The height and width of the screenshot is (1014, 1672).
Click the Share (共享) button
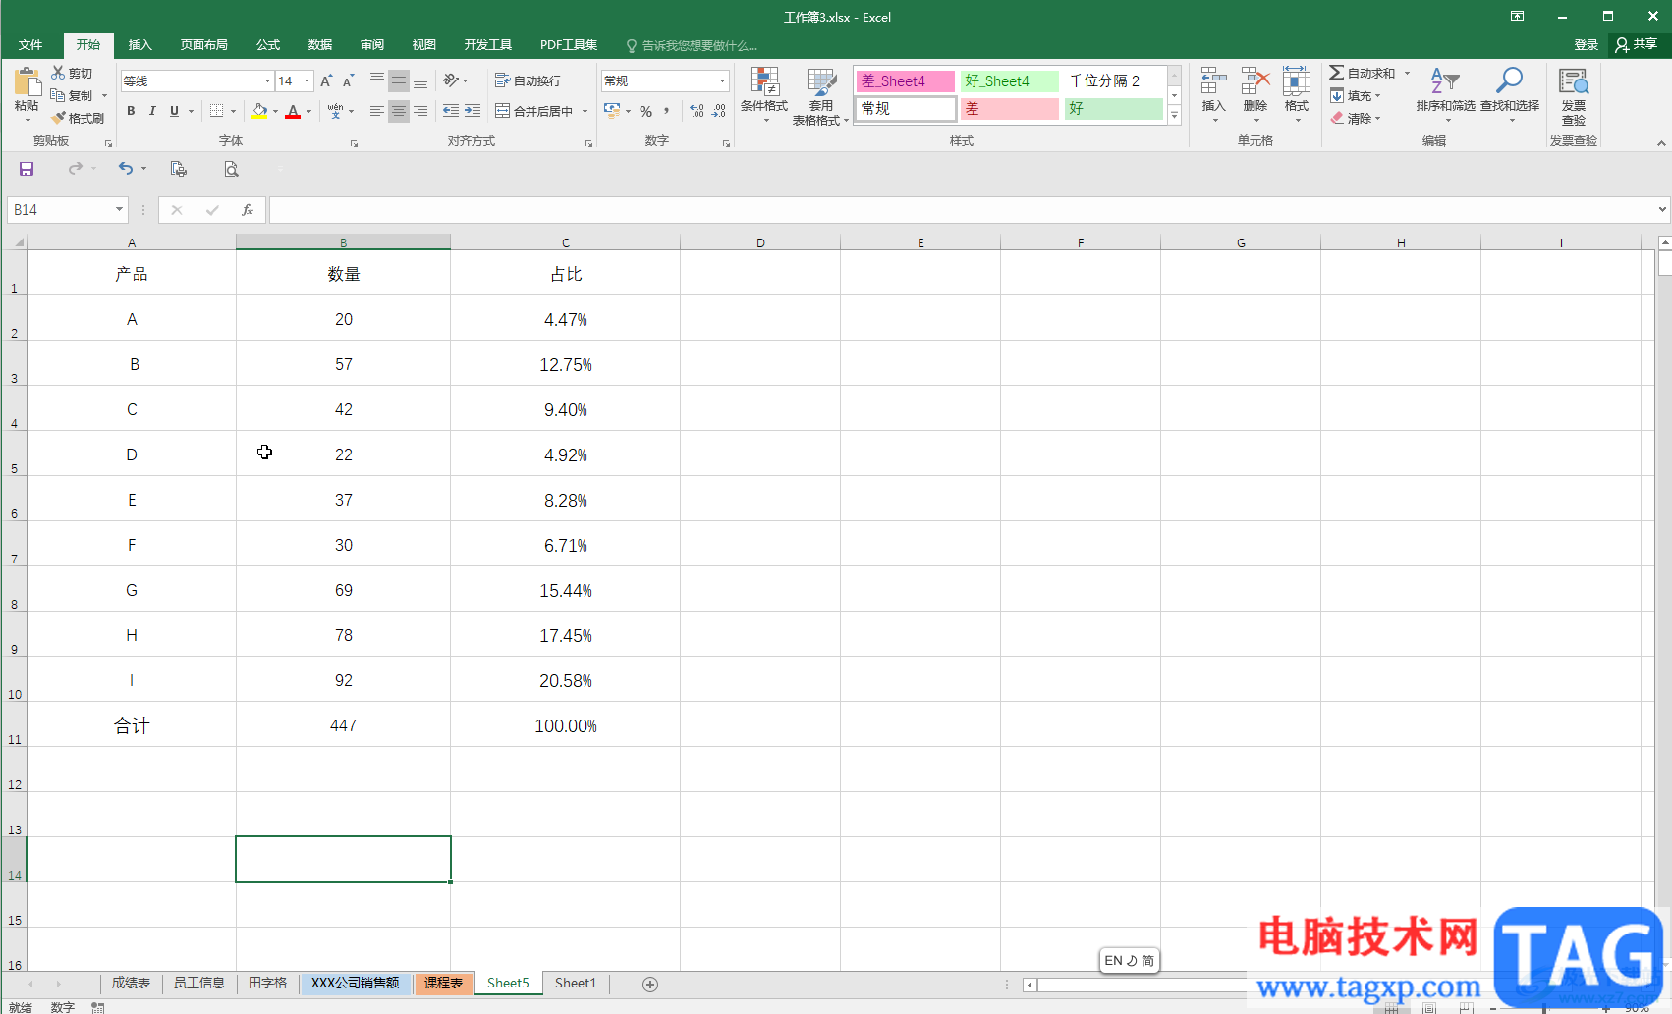pyautogui.click(x=1637, y=45)
